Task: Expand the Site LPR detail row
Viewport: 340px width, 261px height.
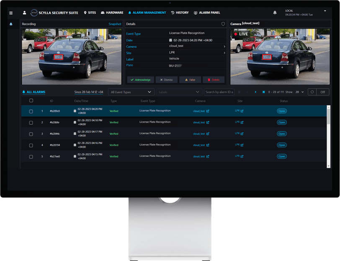Action: pyautogui.click(x=224, y=53)
